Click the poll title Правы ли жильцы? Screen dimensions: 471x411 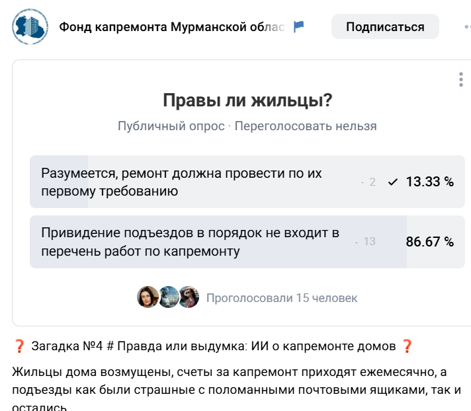point(247,101)
